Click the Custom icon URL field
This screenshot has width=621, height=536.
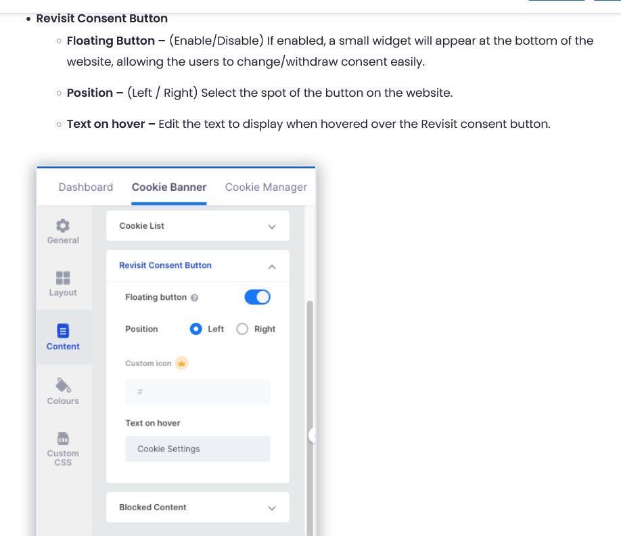click(x=198, y=392)
